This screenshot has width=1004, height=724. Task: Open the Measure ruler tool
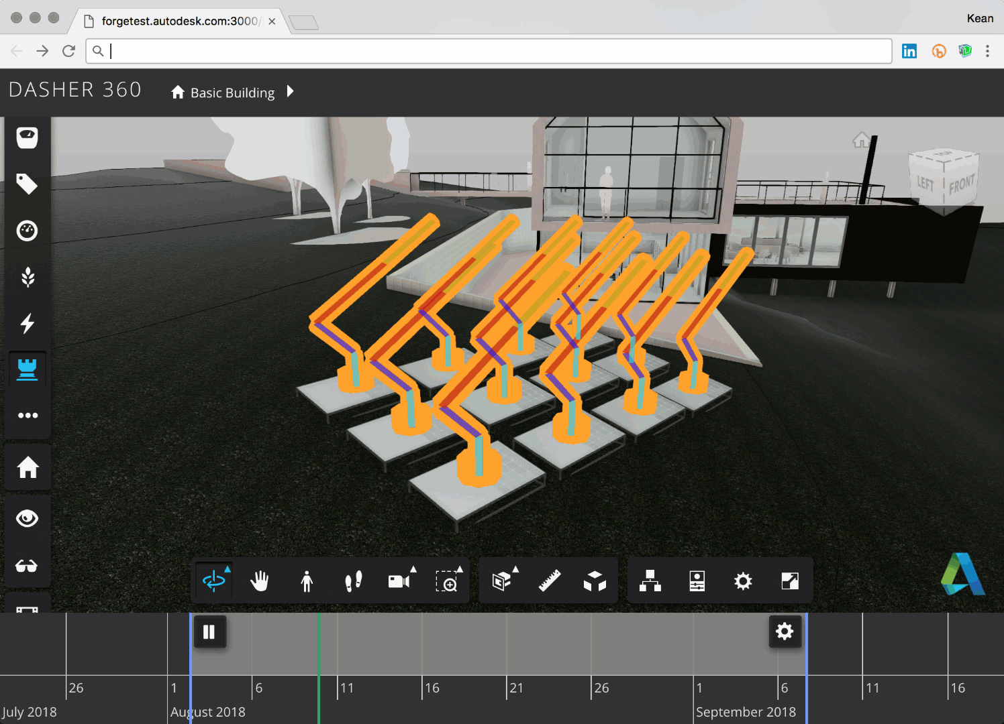click(549, 581)
